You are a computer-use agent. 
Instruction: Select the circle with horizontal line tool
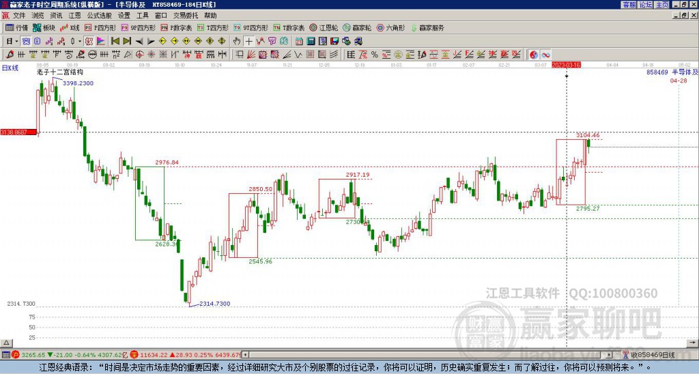pos(92,55)
